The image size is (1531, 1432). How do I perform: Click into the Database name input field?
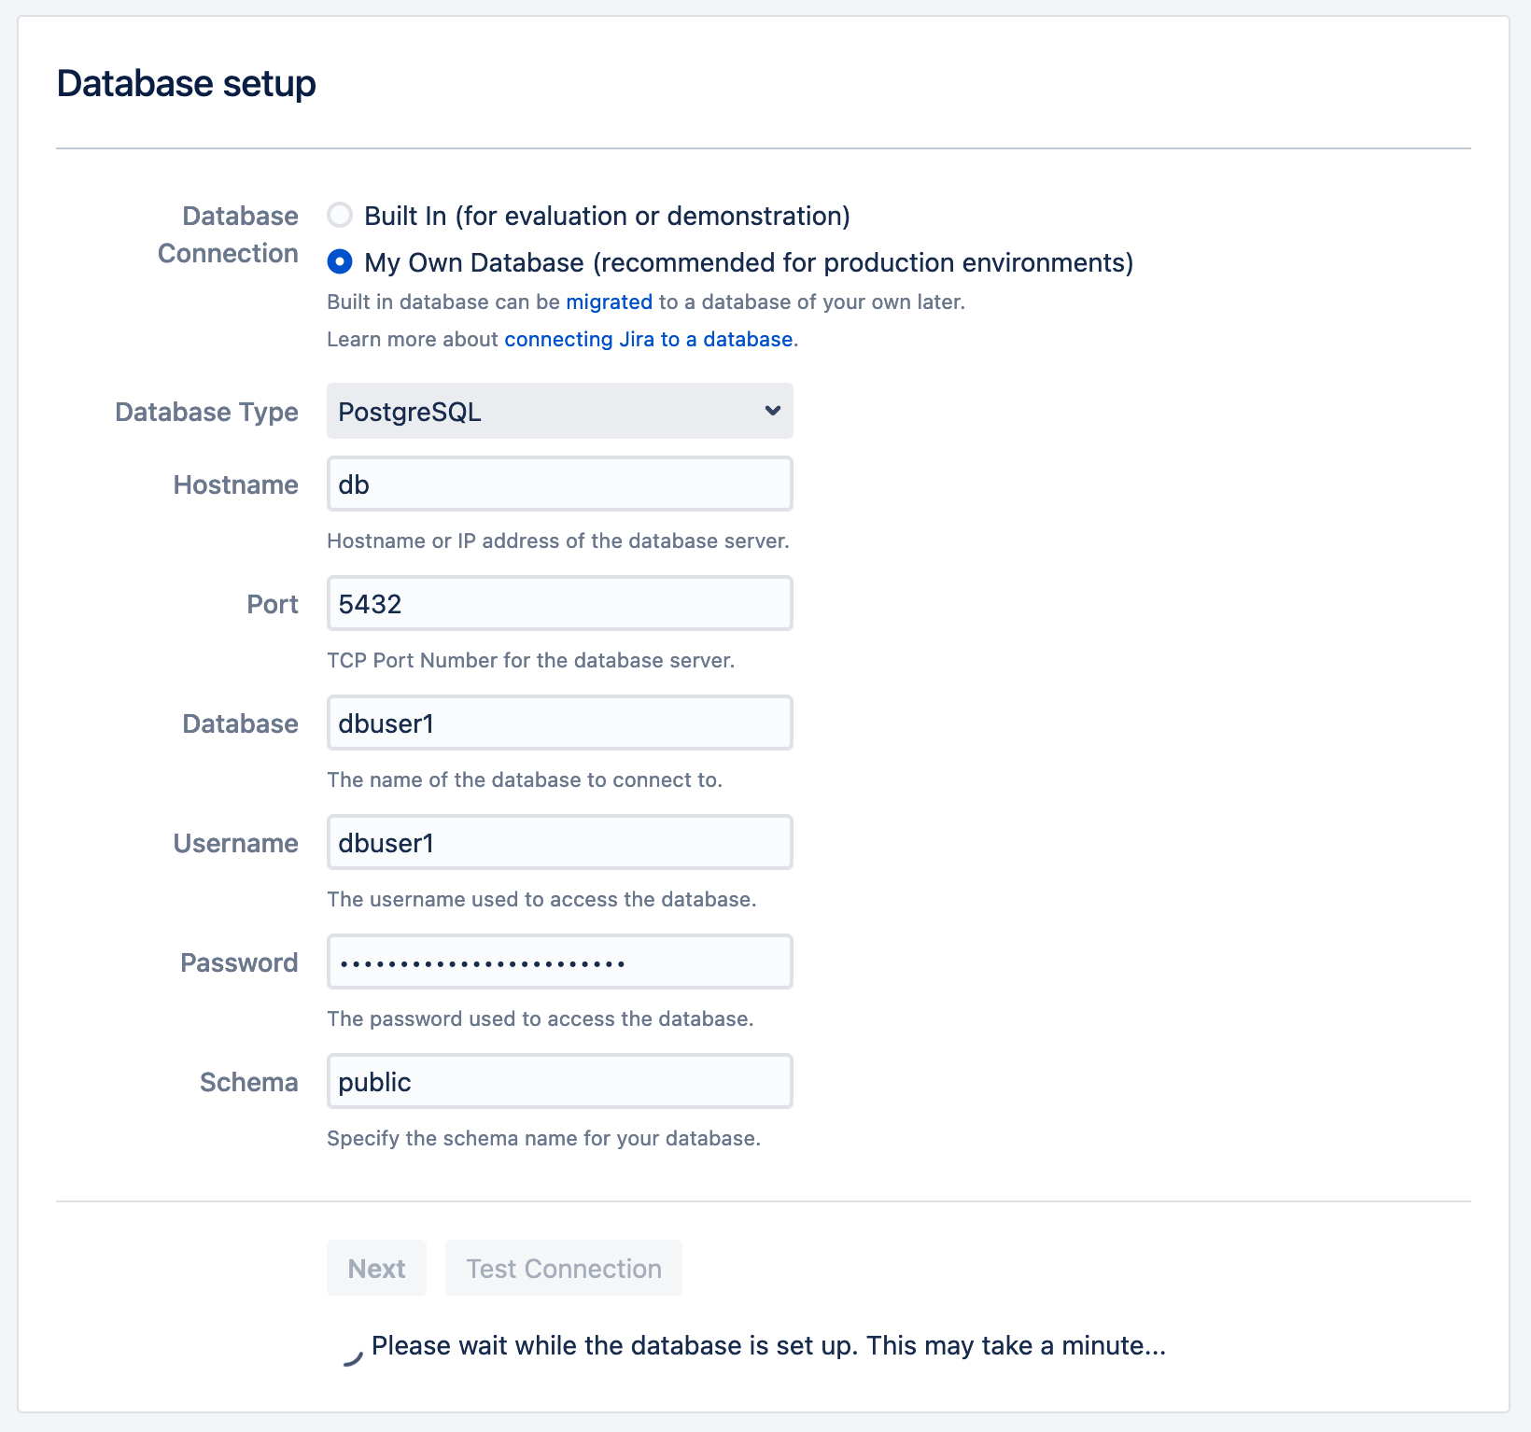click(559, 723)
